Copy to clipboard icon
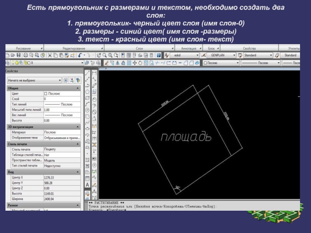Screen dimensions: 311x233 [56, 55]
